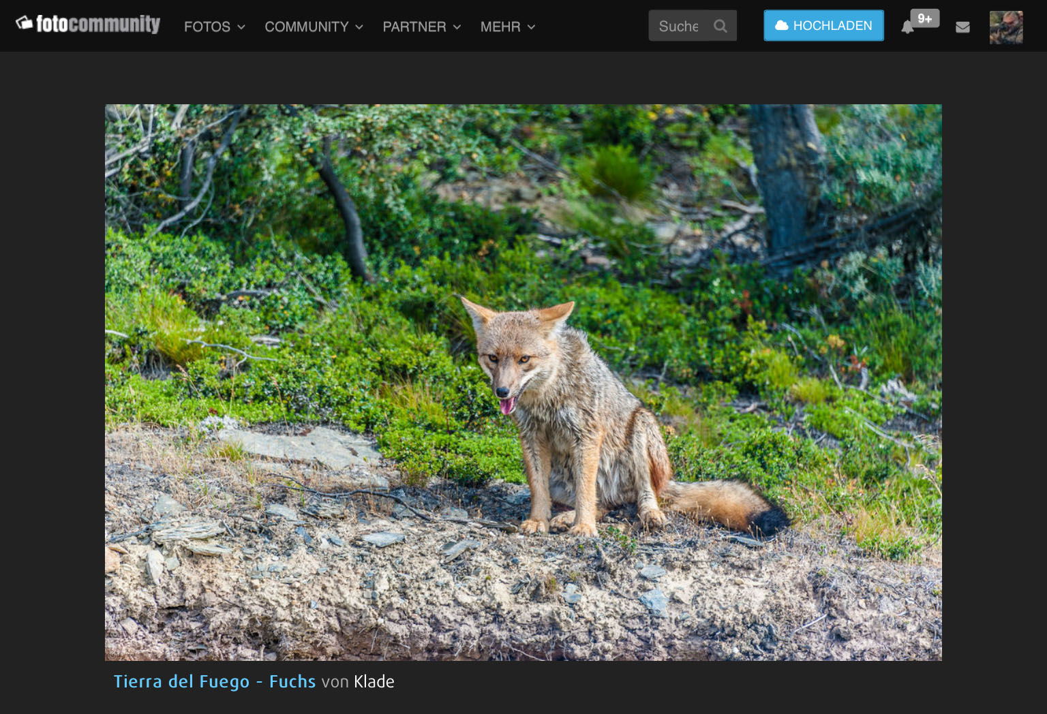Open the Tierra del Fuego - Fuchs link
This screenshot has height=714, width=1047.
pos(215,682)
